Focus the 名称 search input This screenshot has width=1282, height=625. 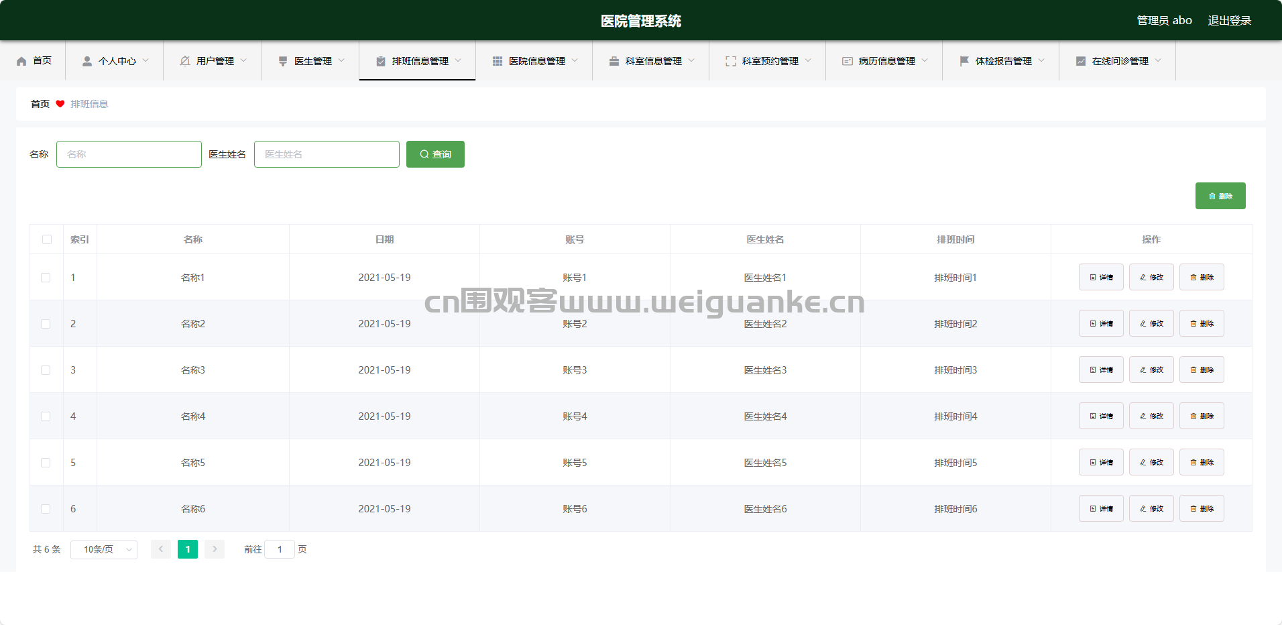pyautogui.click(x=129, y=154)
